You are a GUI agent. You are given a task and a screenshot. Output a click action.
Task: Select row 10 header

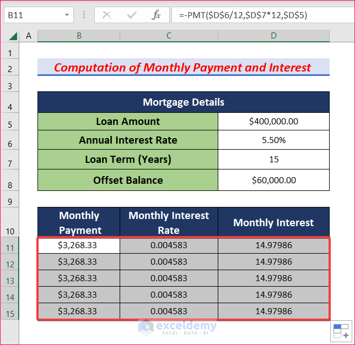(x=10, y=222)
